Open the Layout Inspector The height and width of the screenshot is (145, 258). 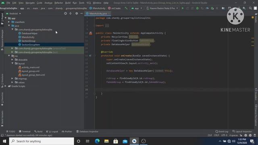tap(242, 132)
